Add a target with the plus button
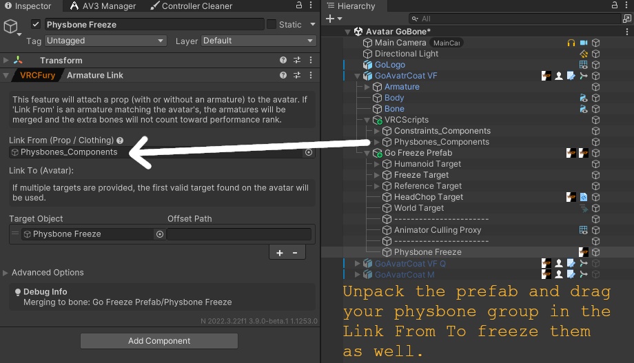 point(279,253)
